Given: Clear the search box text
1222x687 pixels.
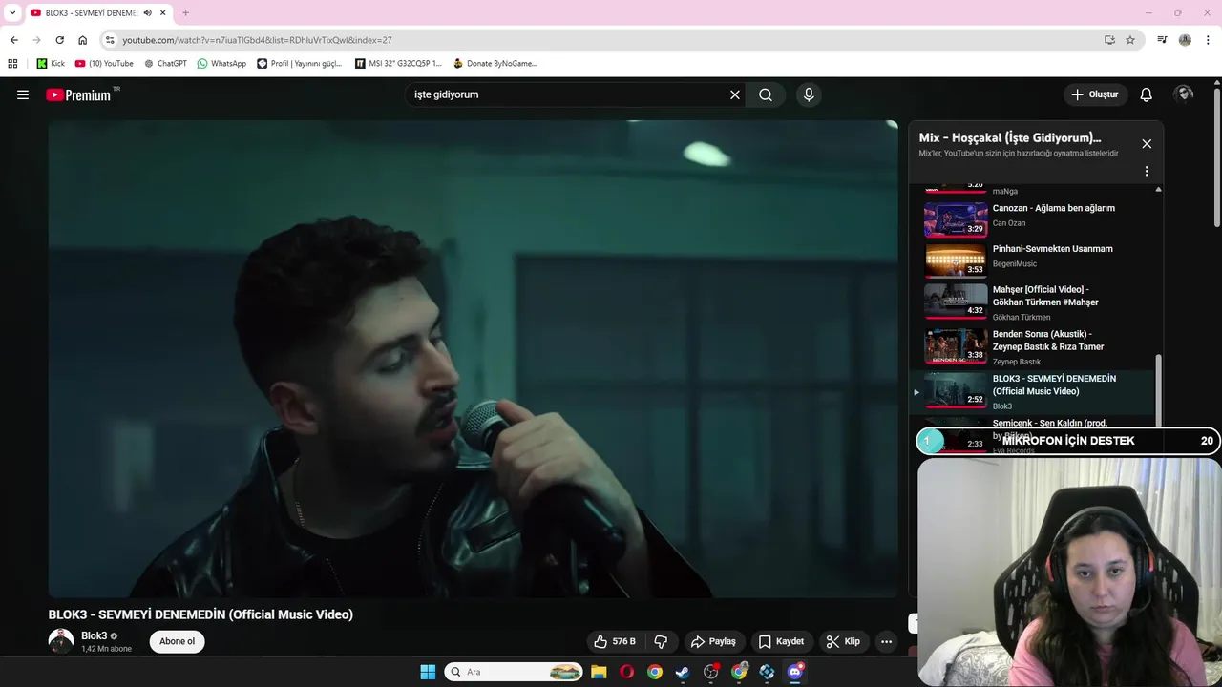Looking at the screenshot, I should coord(735,94).
